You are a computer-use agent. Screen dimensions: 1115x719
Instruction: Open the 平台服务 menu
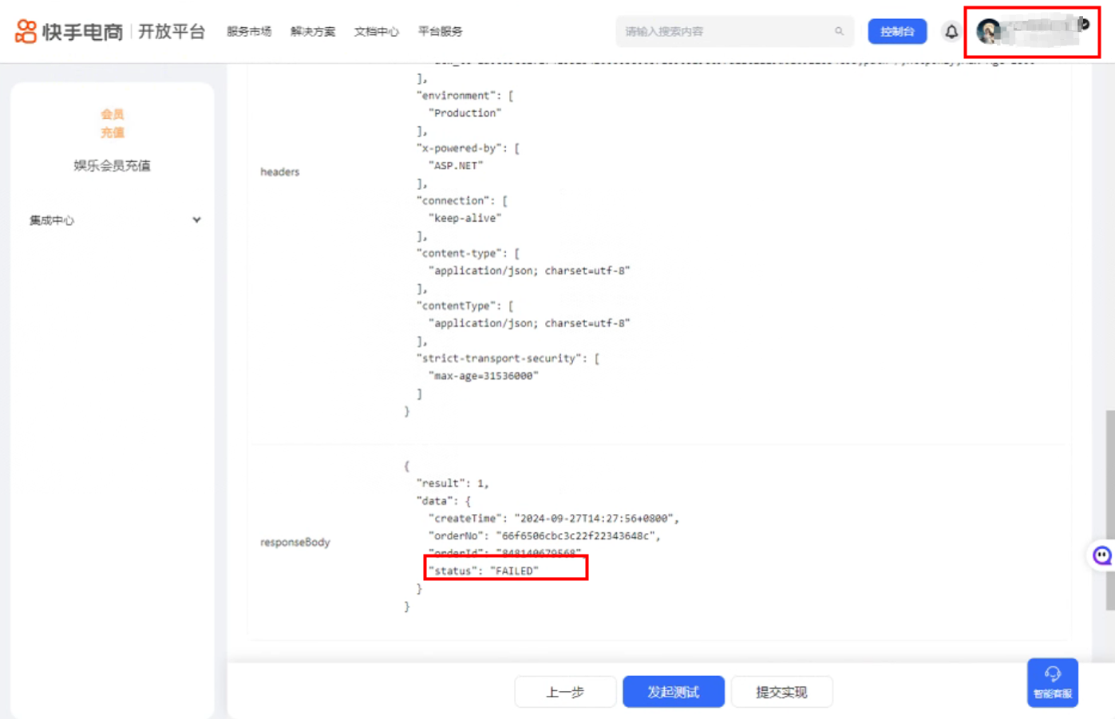click(441, 32)
